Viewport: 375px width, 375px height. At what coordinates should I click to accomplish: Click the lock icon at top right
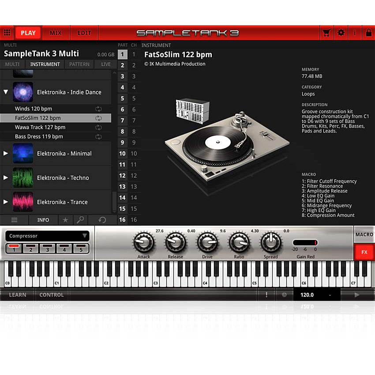(x=369, y=32)
